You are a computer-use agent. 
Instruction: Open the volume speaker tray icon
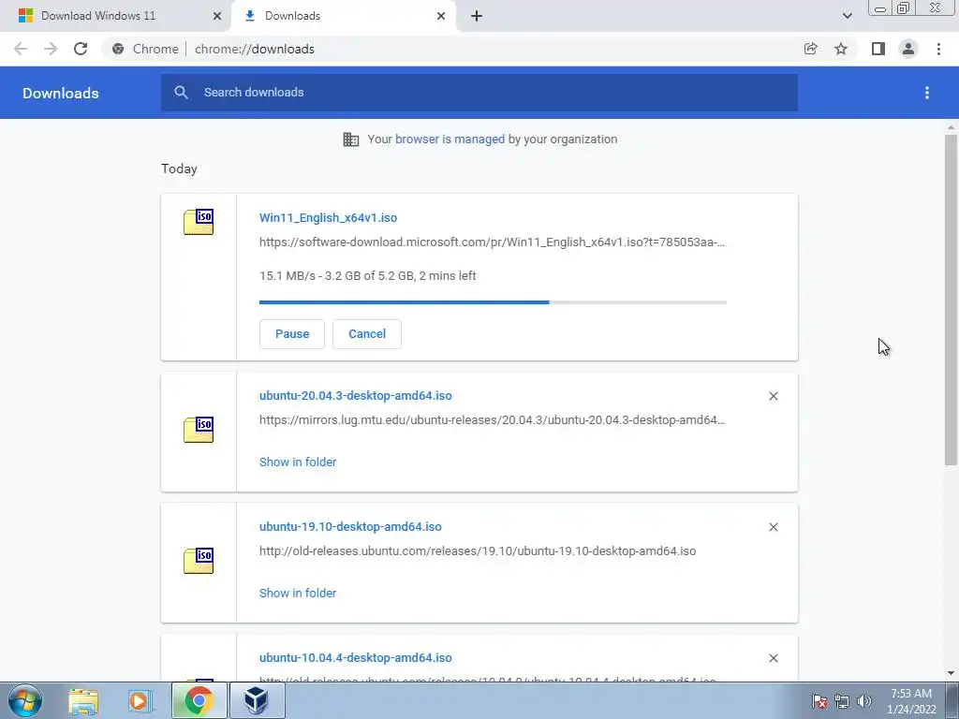pos(864,701)
